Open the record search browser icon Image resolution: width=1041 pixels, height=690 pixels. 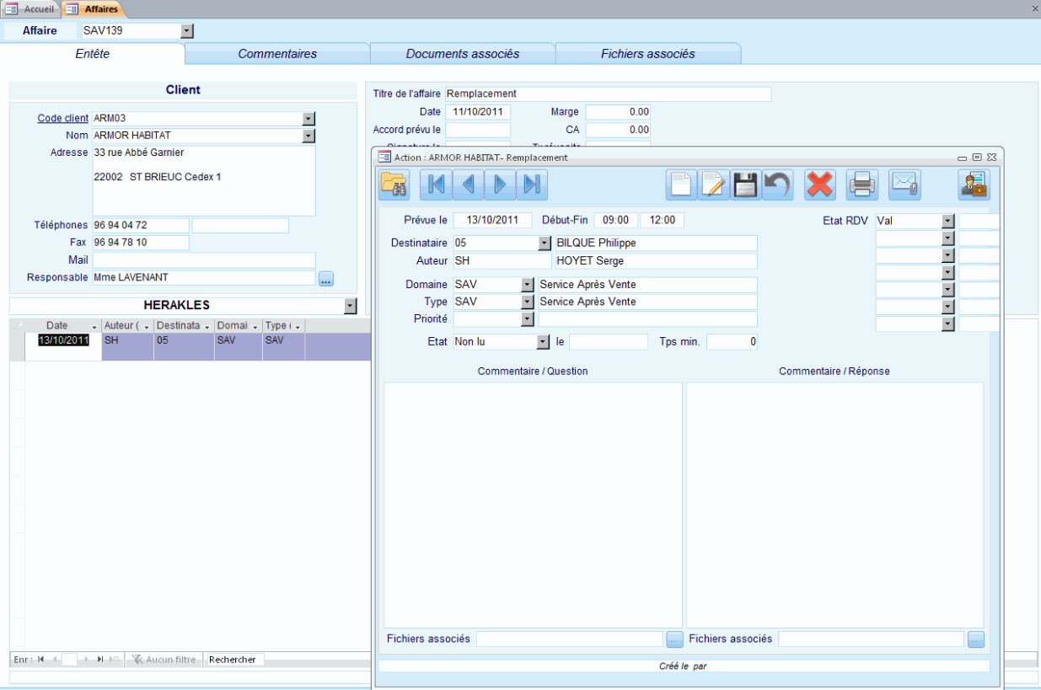click(x=394, y=185)
